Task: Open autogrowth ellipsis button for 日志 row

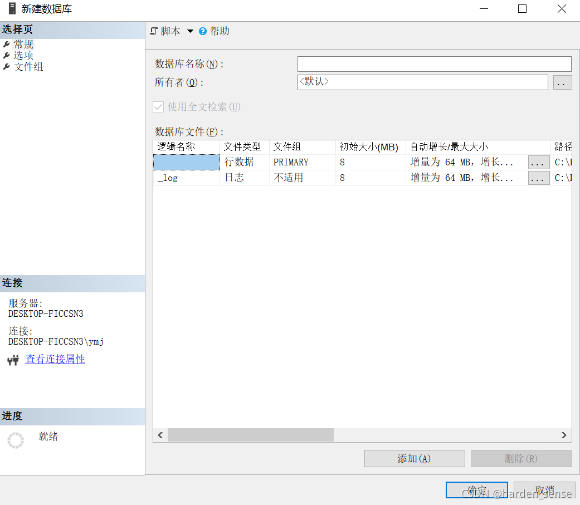Action: [539, 178]
